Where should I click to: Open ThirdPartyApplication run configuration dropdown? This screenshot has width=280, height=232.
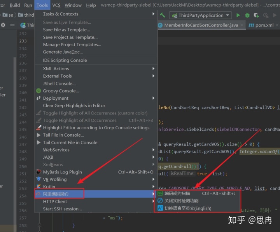(x=200, y=15)
